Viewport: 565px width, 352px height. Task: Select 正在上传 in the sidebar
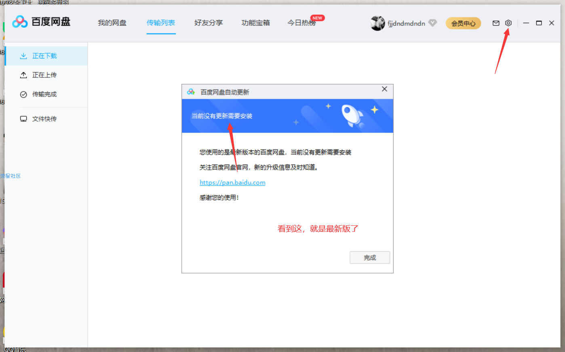coord(46,75)
